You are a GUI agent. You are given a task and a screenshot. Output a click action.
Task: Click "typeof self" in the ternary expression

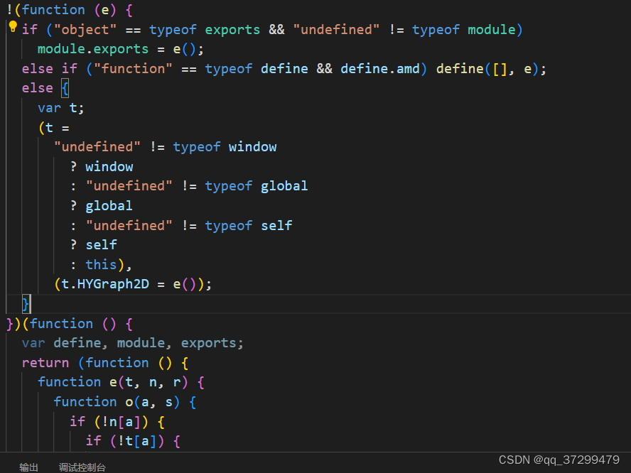pos(249,226)
